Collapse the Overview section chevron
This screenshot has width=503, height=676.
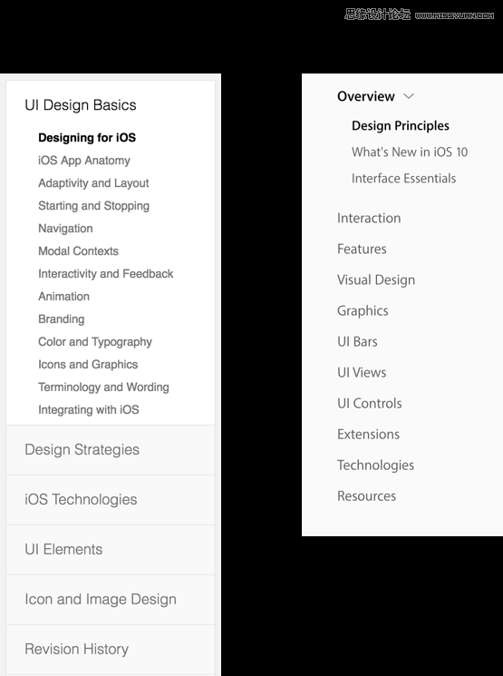tap(409, 96)
